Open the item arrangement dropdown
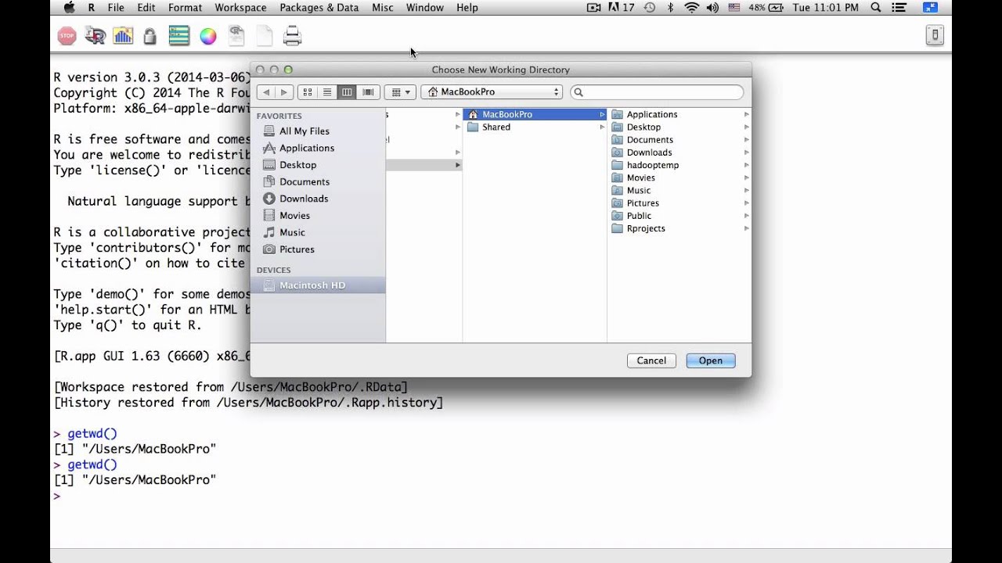This screenshot has height=563, width=1002. [401, 92]
